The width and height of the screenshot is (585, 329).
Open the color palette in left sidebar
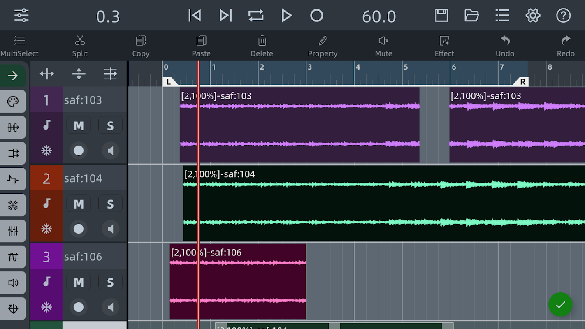tap(13, 101)
